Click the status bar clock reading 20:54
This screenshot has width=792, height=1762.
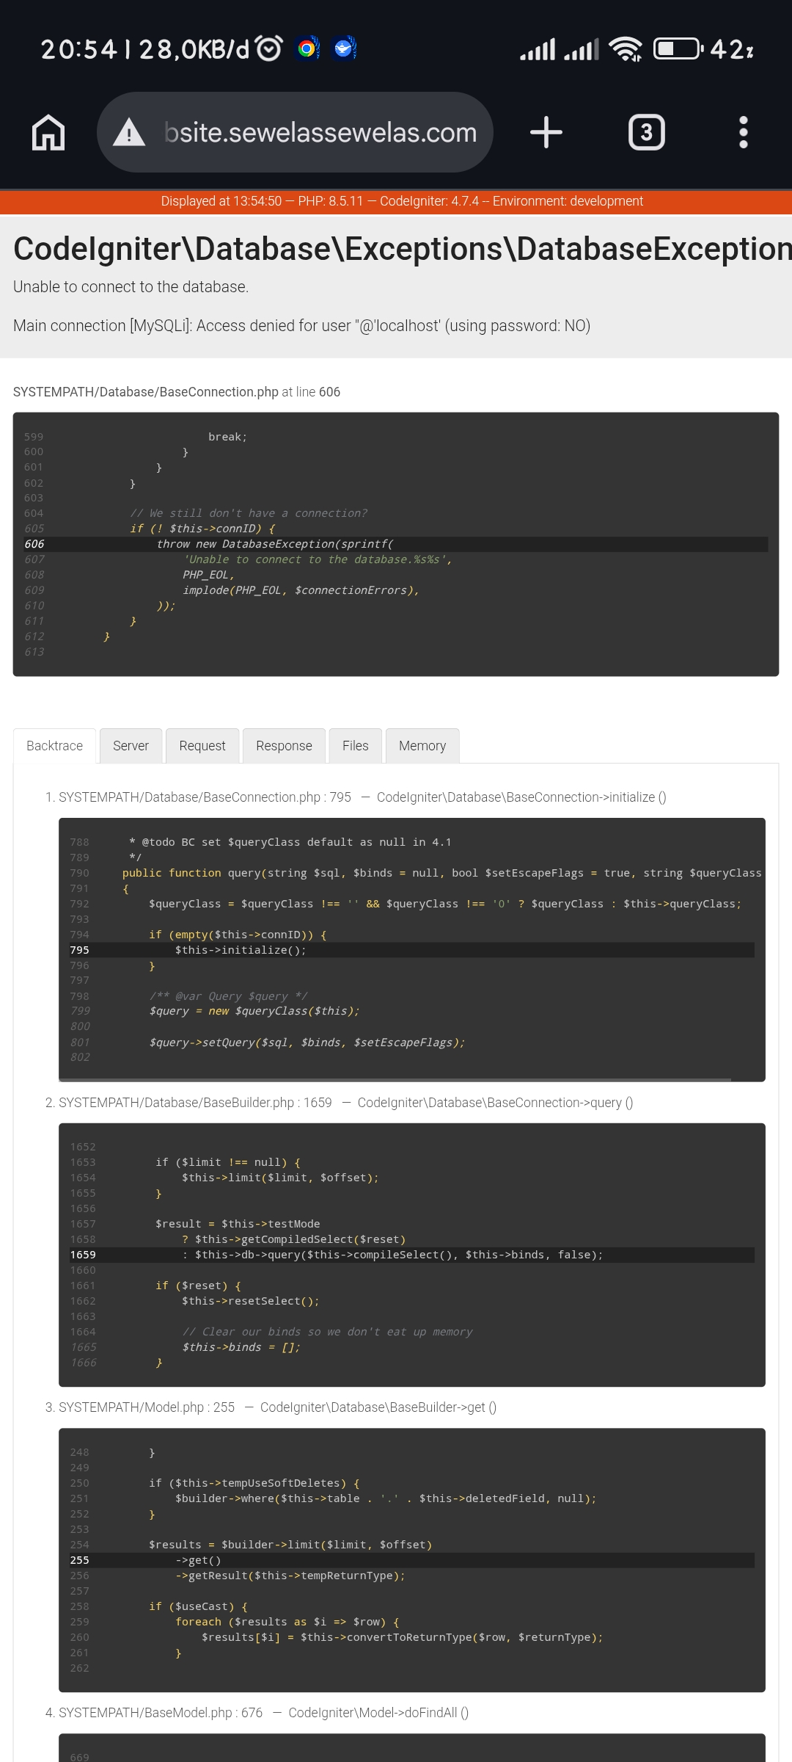[79, 49]
